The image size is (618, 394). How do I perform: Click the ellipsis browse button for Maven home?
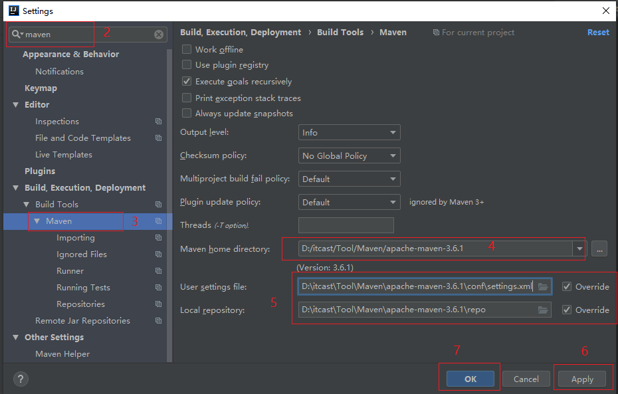(599, 248)
